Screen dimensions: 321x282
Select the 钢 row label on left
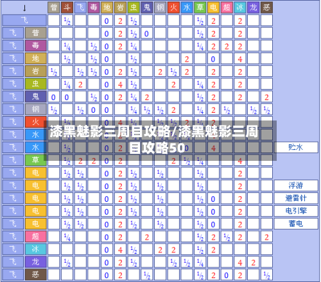point(35,110)
